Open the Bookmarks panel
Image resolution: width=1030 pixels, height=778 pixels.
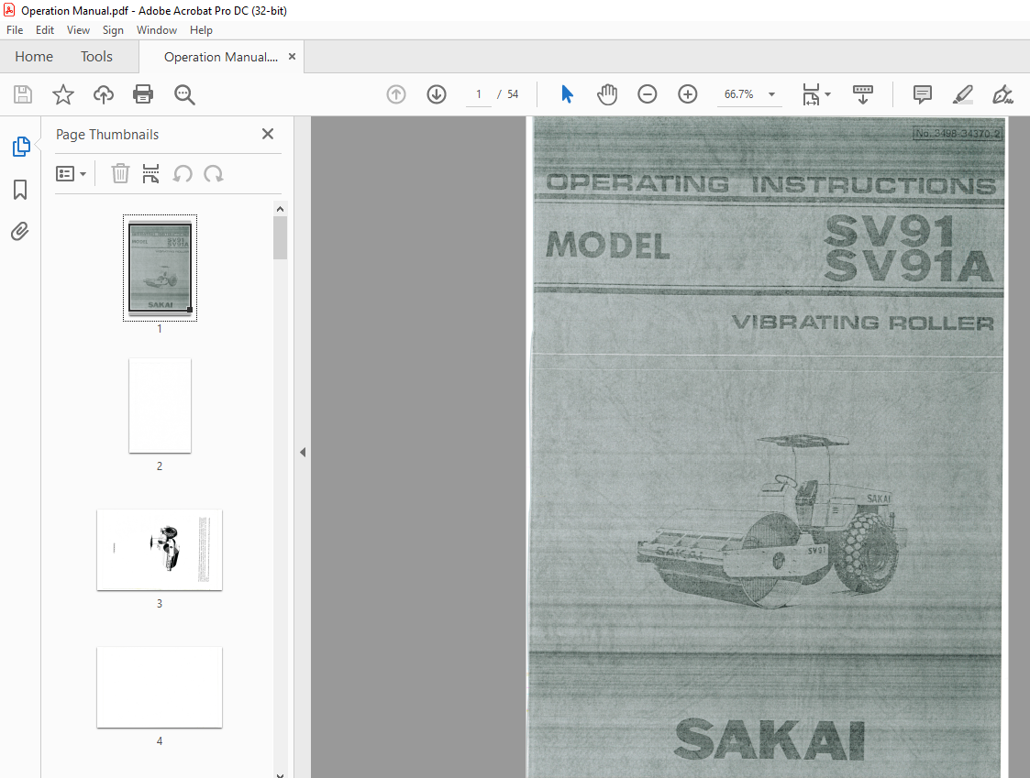(x=20, y=190)
